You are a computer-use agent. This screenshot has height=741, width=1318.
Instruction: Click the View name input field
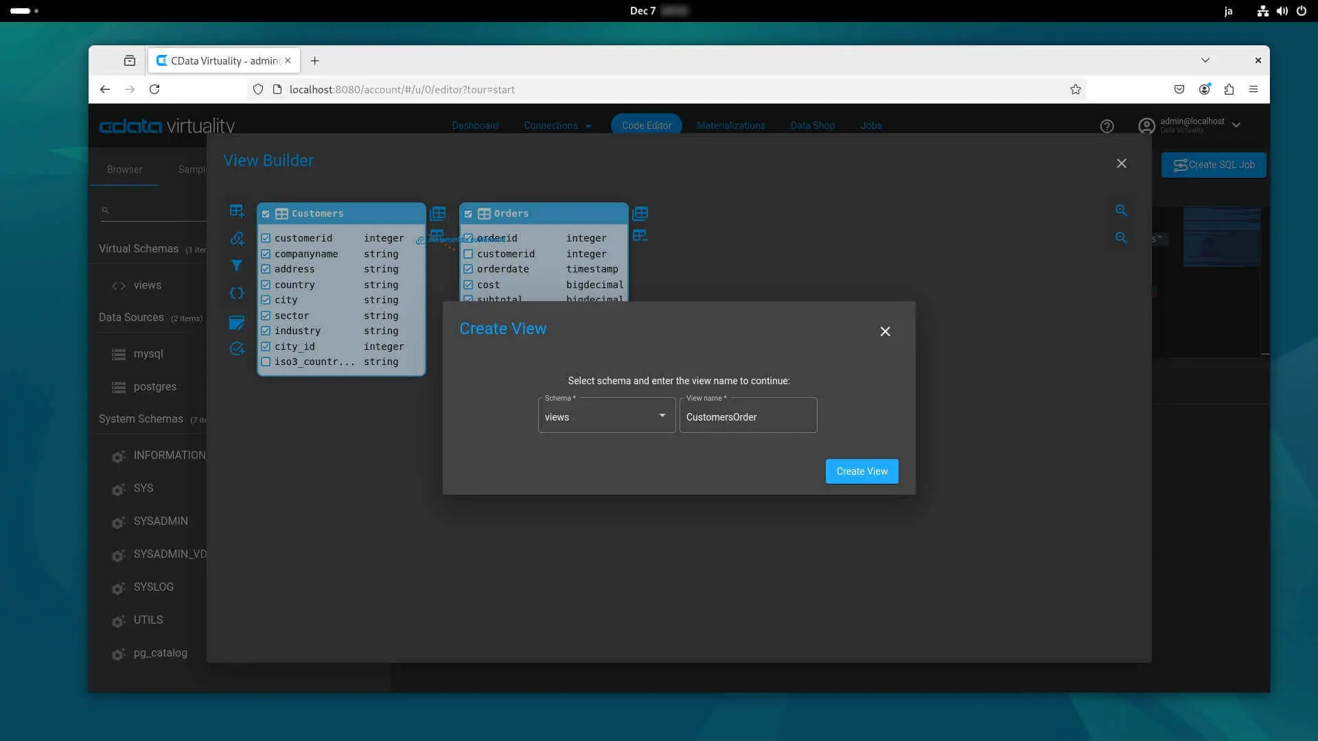tap(748, 416)
